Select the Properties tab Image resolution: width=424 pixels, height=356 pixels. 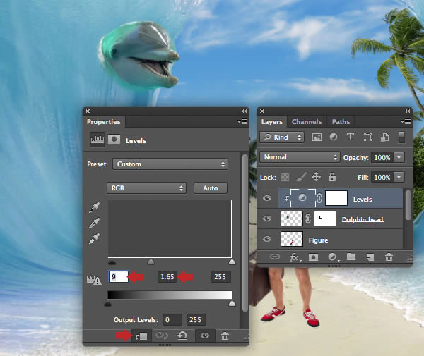pos(104,122)
